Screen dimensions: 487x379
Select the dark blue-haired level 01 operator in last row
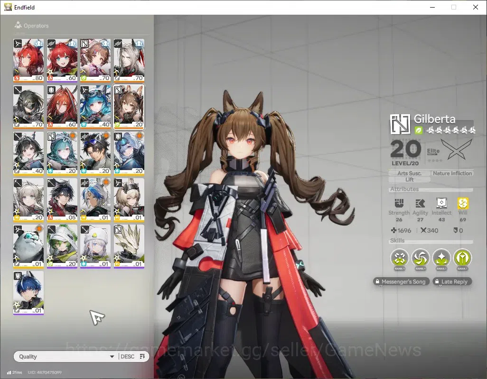click(x=28, y=293)
